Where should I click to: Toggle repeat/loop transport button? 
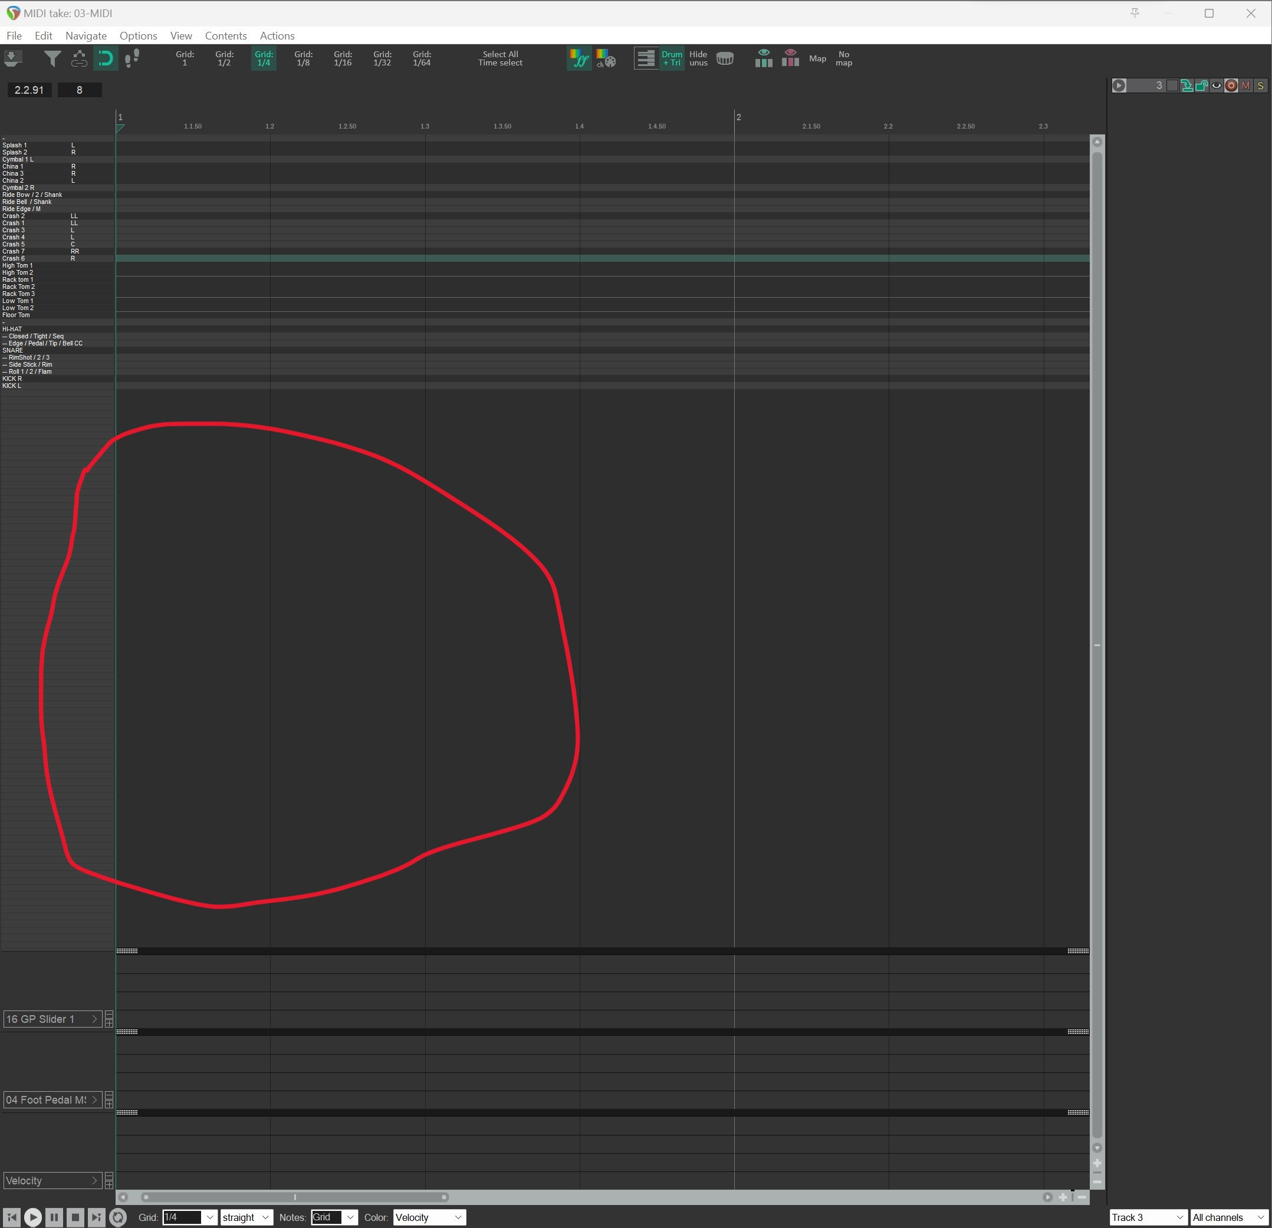(117, 1217)
